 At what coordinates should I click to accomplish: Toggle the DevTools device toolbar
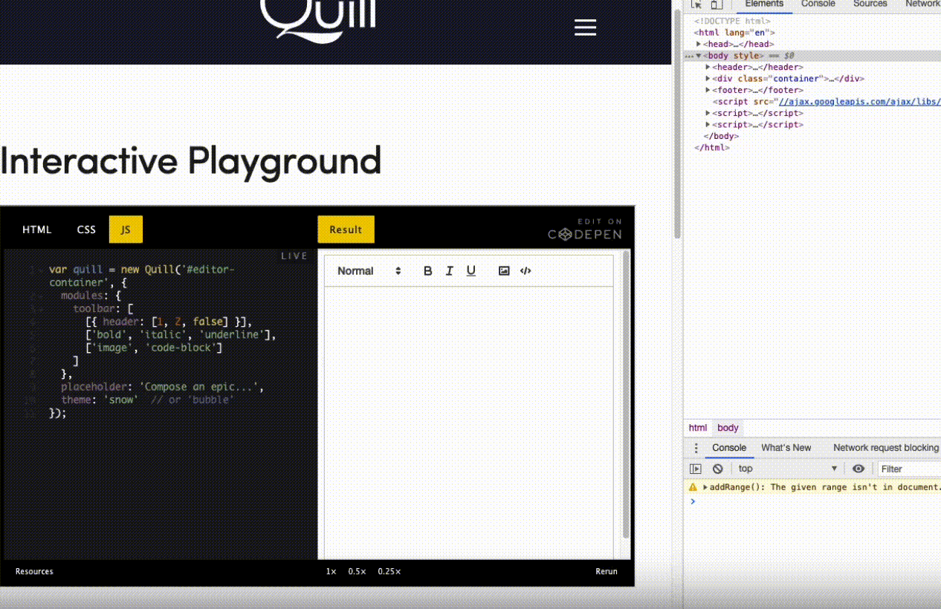(x=716, y=4)
